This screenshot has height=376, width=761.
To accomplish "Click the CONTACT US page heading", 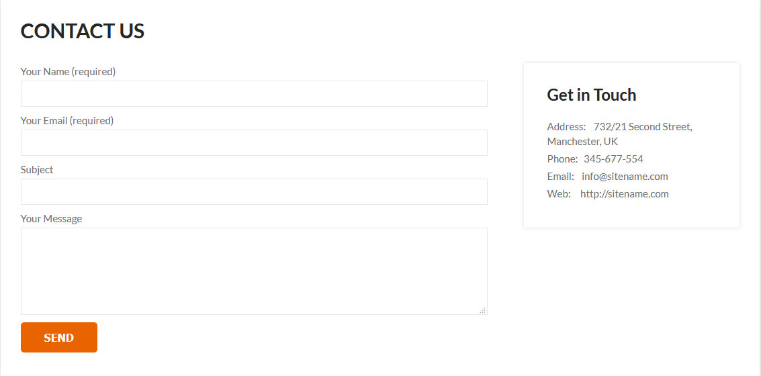I will [x=83, y=31].
